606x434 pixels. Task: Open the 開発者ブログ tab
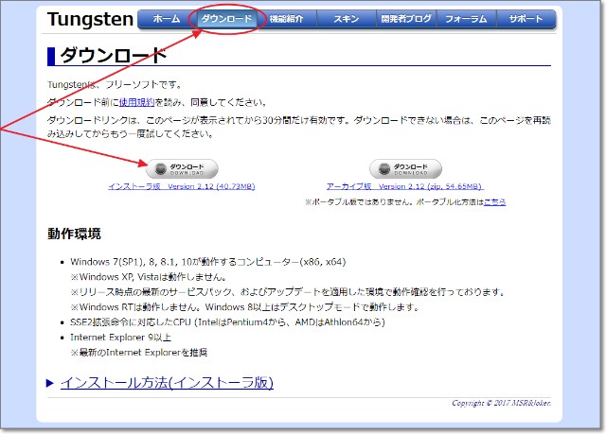point(405,19)
